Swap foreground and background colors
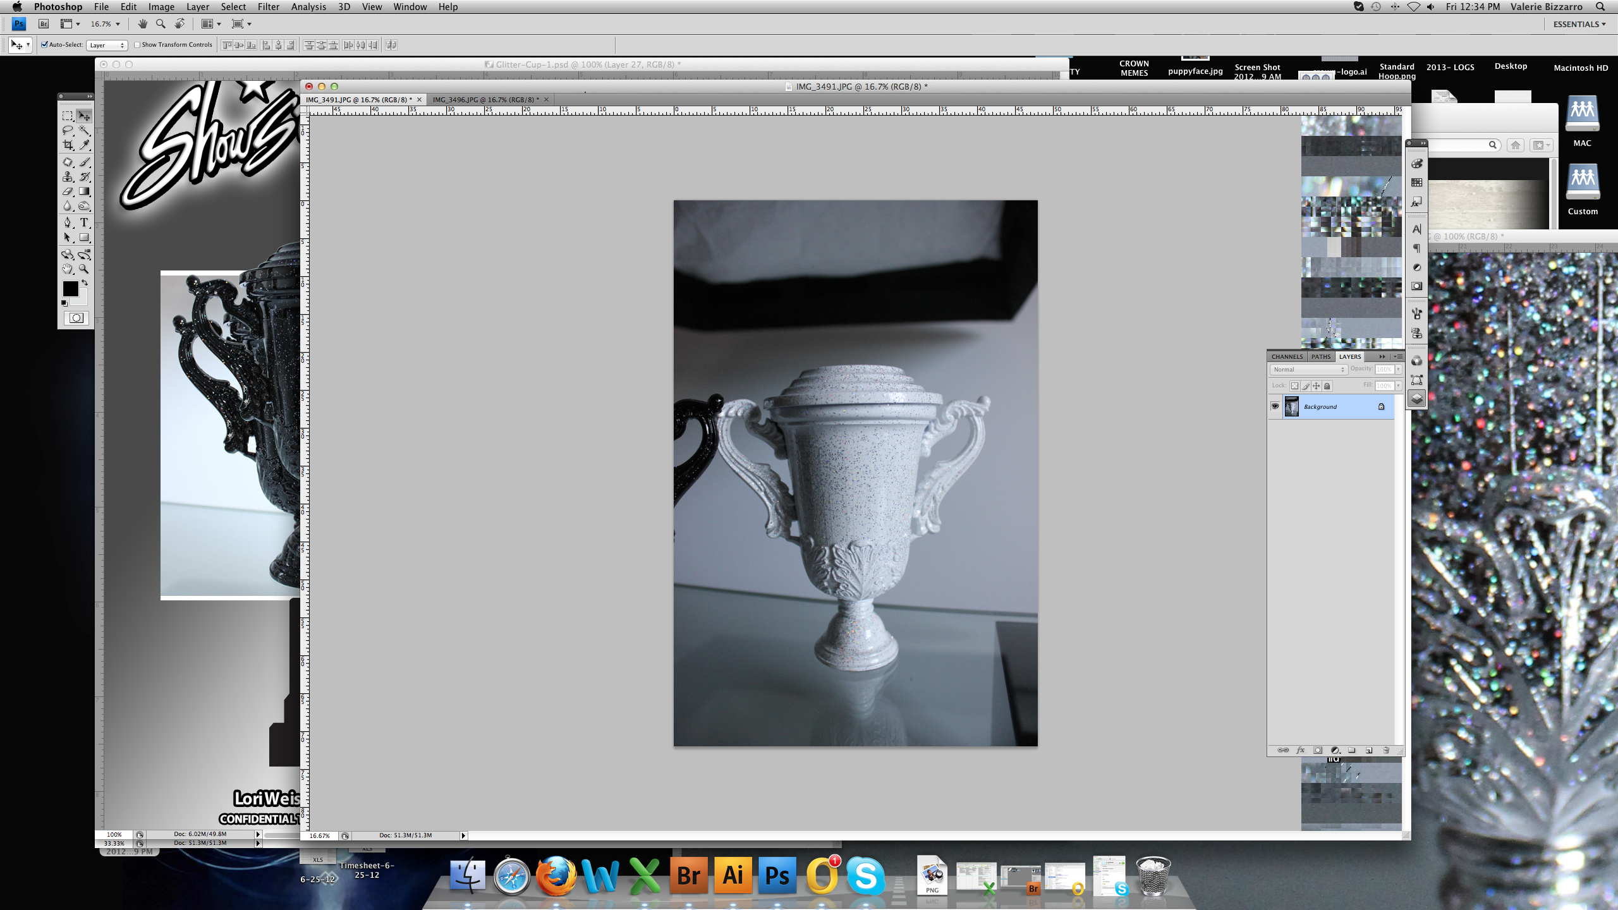The width and height of the screenshot is (1618, 910). (x=85, y=282)
